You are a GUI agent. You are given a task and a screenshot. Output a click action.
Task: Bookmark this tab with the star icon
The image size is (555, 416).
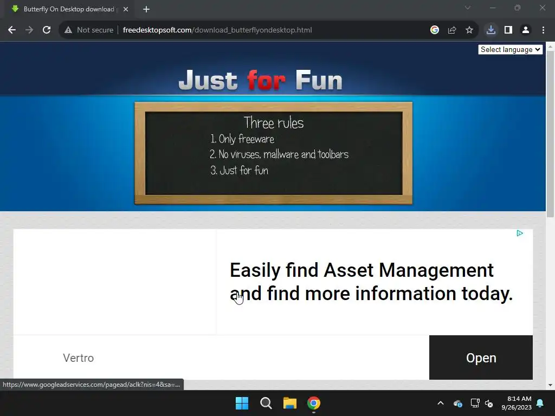(x=469, y=30)
